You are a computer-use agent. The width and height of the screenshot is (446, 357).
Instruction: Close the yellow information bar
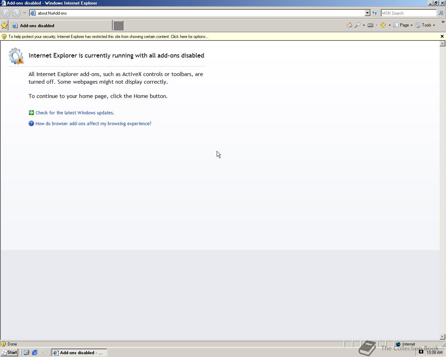[442, 36]
